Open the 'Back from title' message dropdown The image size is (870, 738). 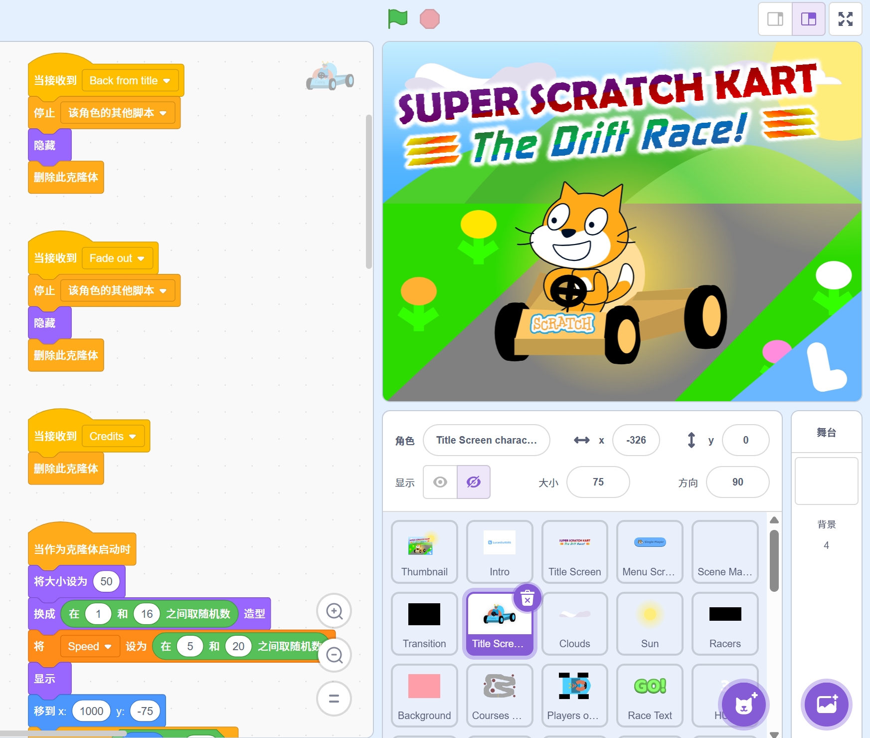(x=167, y=81)
